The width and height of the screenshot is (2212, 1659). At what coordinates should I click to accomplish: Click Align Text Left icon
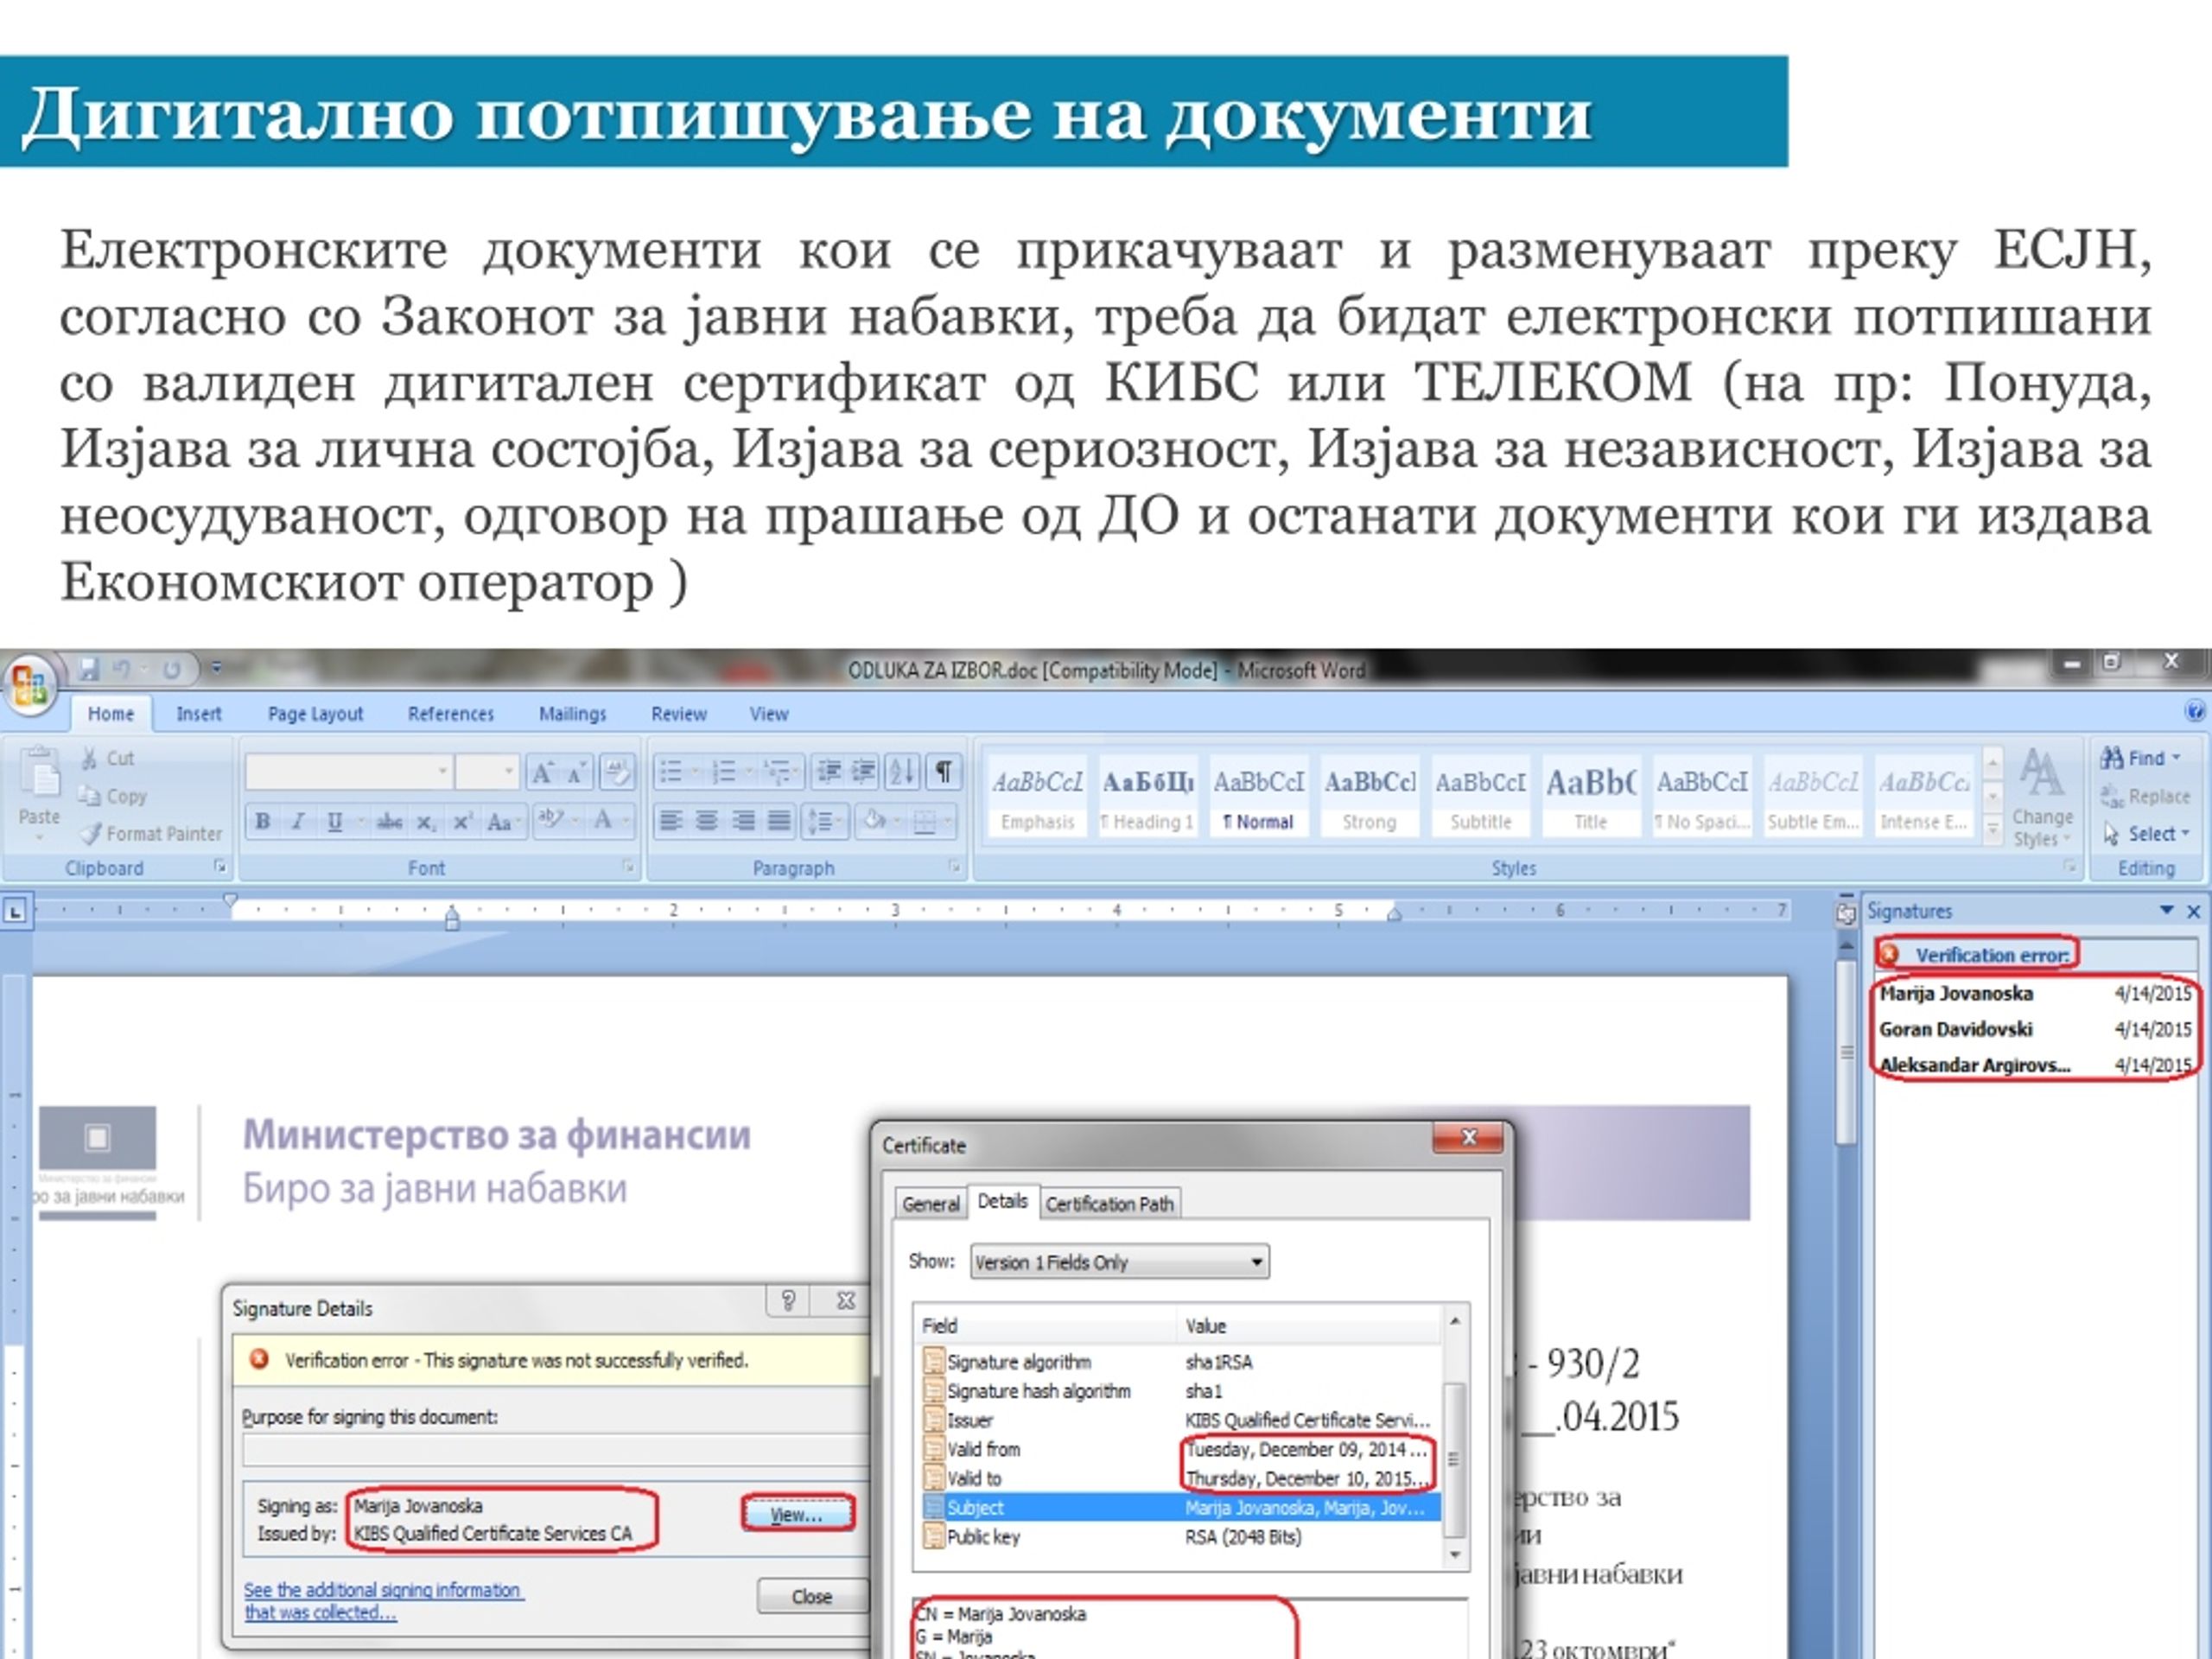(x=671, y=821)
